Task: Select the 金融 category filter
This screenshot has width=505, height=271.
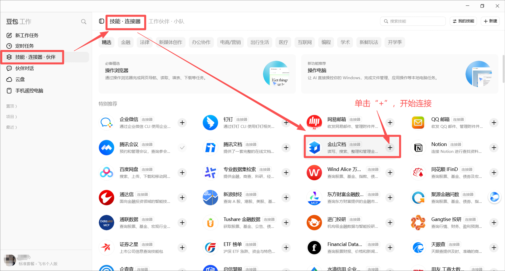Action: (125, 42)
